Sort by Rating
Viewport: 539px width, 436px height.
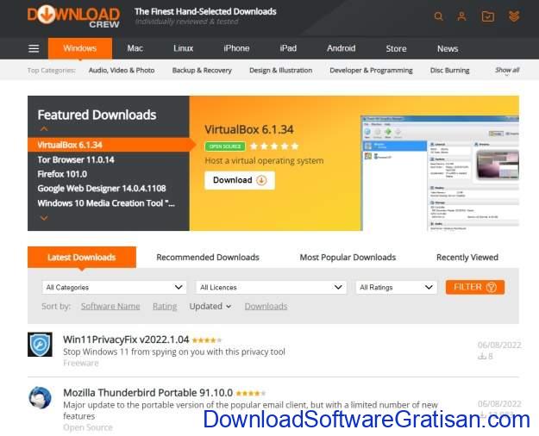tap(165, 306)
